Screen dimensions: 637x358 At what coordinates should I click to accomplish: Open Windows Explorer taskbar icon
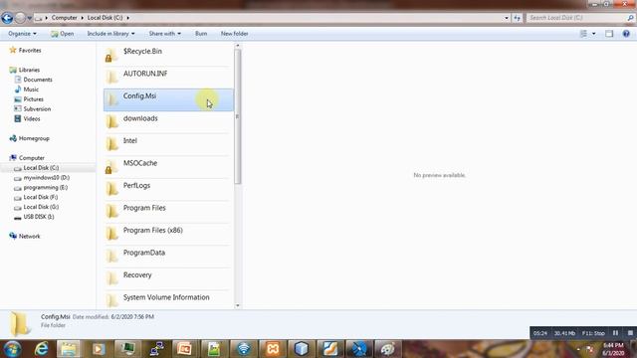pos(69,349)
